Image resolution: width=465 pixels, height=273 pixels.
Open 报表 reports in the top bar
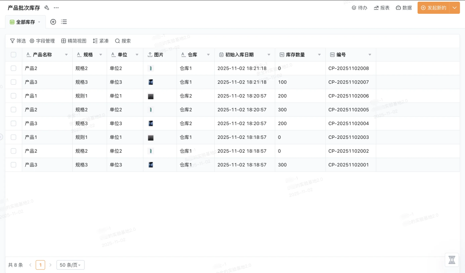[x=381, y=8]
